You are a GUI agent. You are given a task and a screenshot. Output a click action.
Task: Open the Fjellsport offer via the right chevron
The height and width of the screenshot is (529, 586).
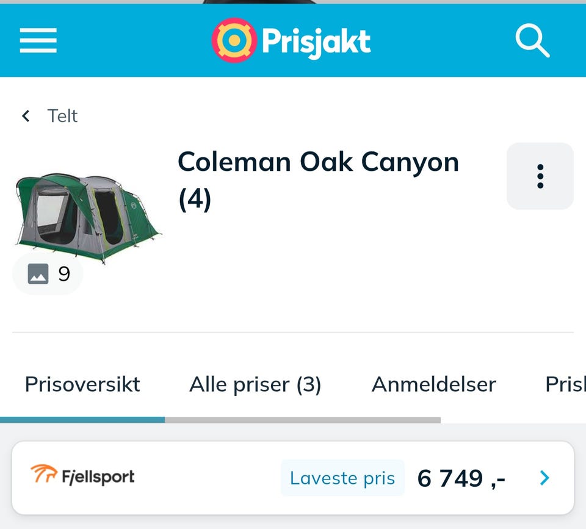tap(544, 478)
